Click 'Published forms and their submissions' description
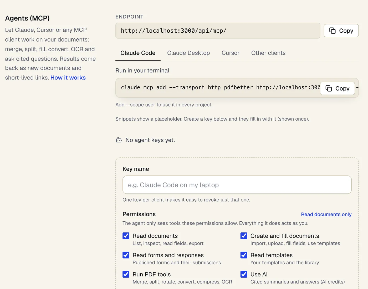Viewport: 368px width, 289px height. (x=177, y=263)
